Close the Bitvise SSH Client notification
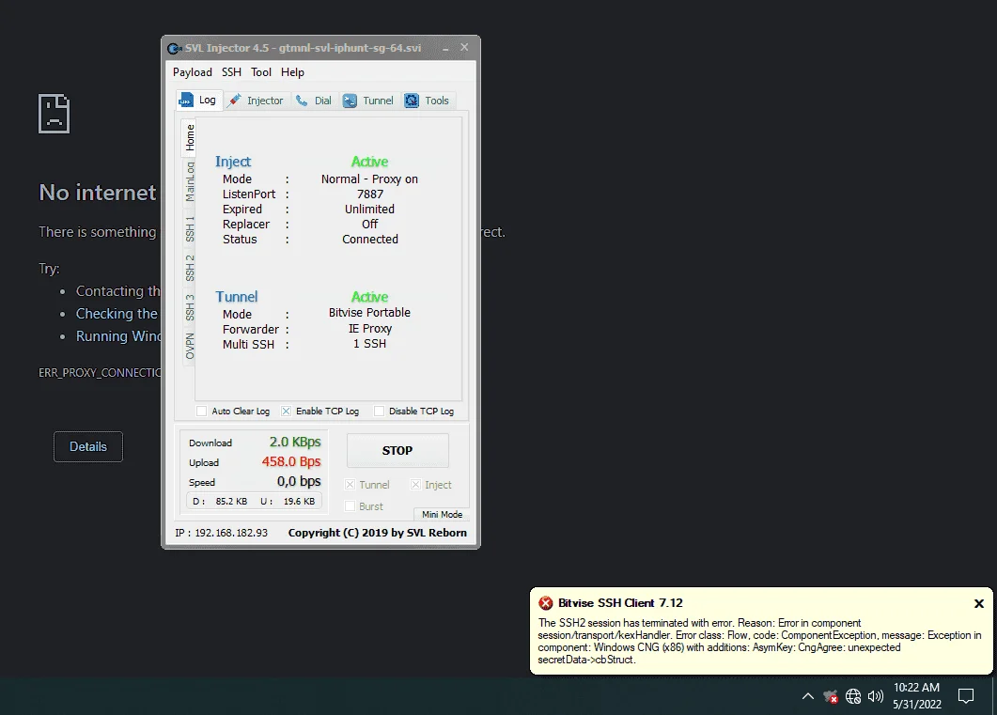 click(979, 604)
